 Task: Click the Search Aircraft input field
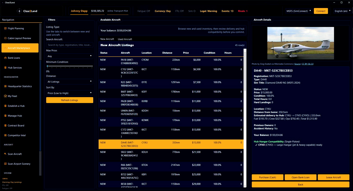(70, 45)
